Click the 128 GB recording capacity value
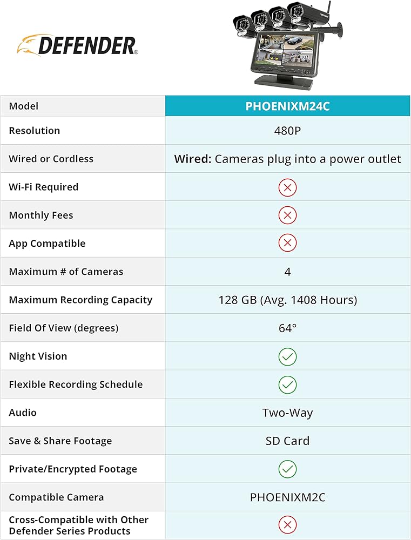The width and height of the screenshot is (411, 540). tap(287, 300)
